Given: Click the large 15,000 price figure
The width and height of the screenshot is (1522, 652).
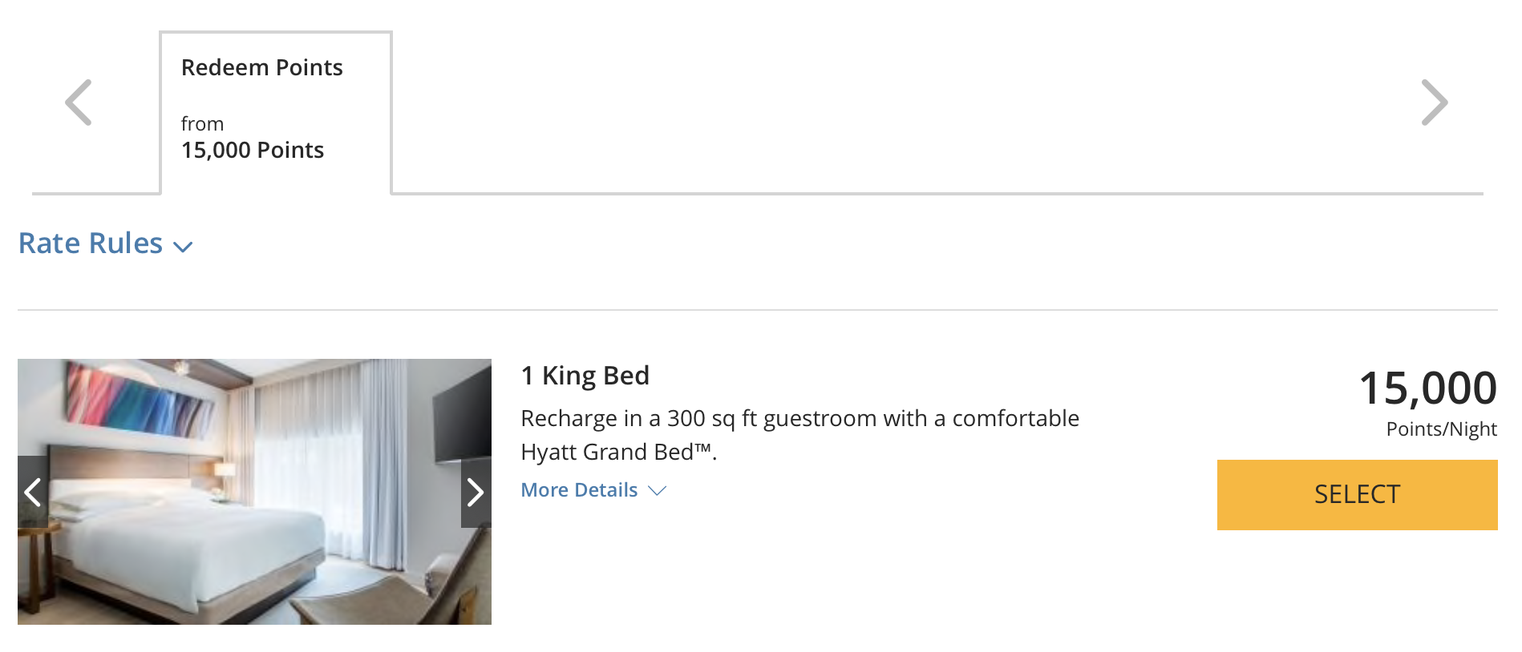Looking at the screenshot, I should (1427, 388).
